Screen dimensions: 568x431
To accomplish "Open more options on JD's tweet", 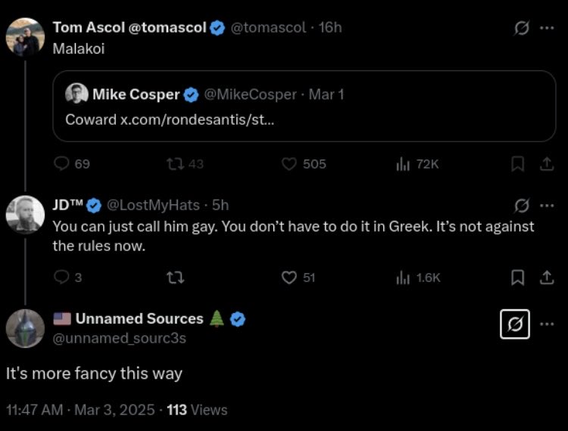I will [547, 206].
